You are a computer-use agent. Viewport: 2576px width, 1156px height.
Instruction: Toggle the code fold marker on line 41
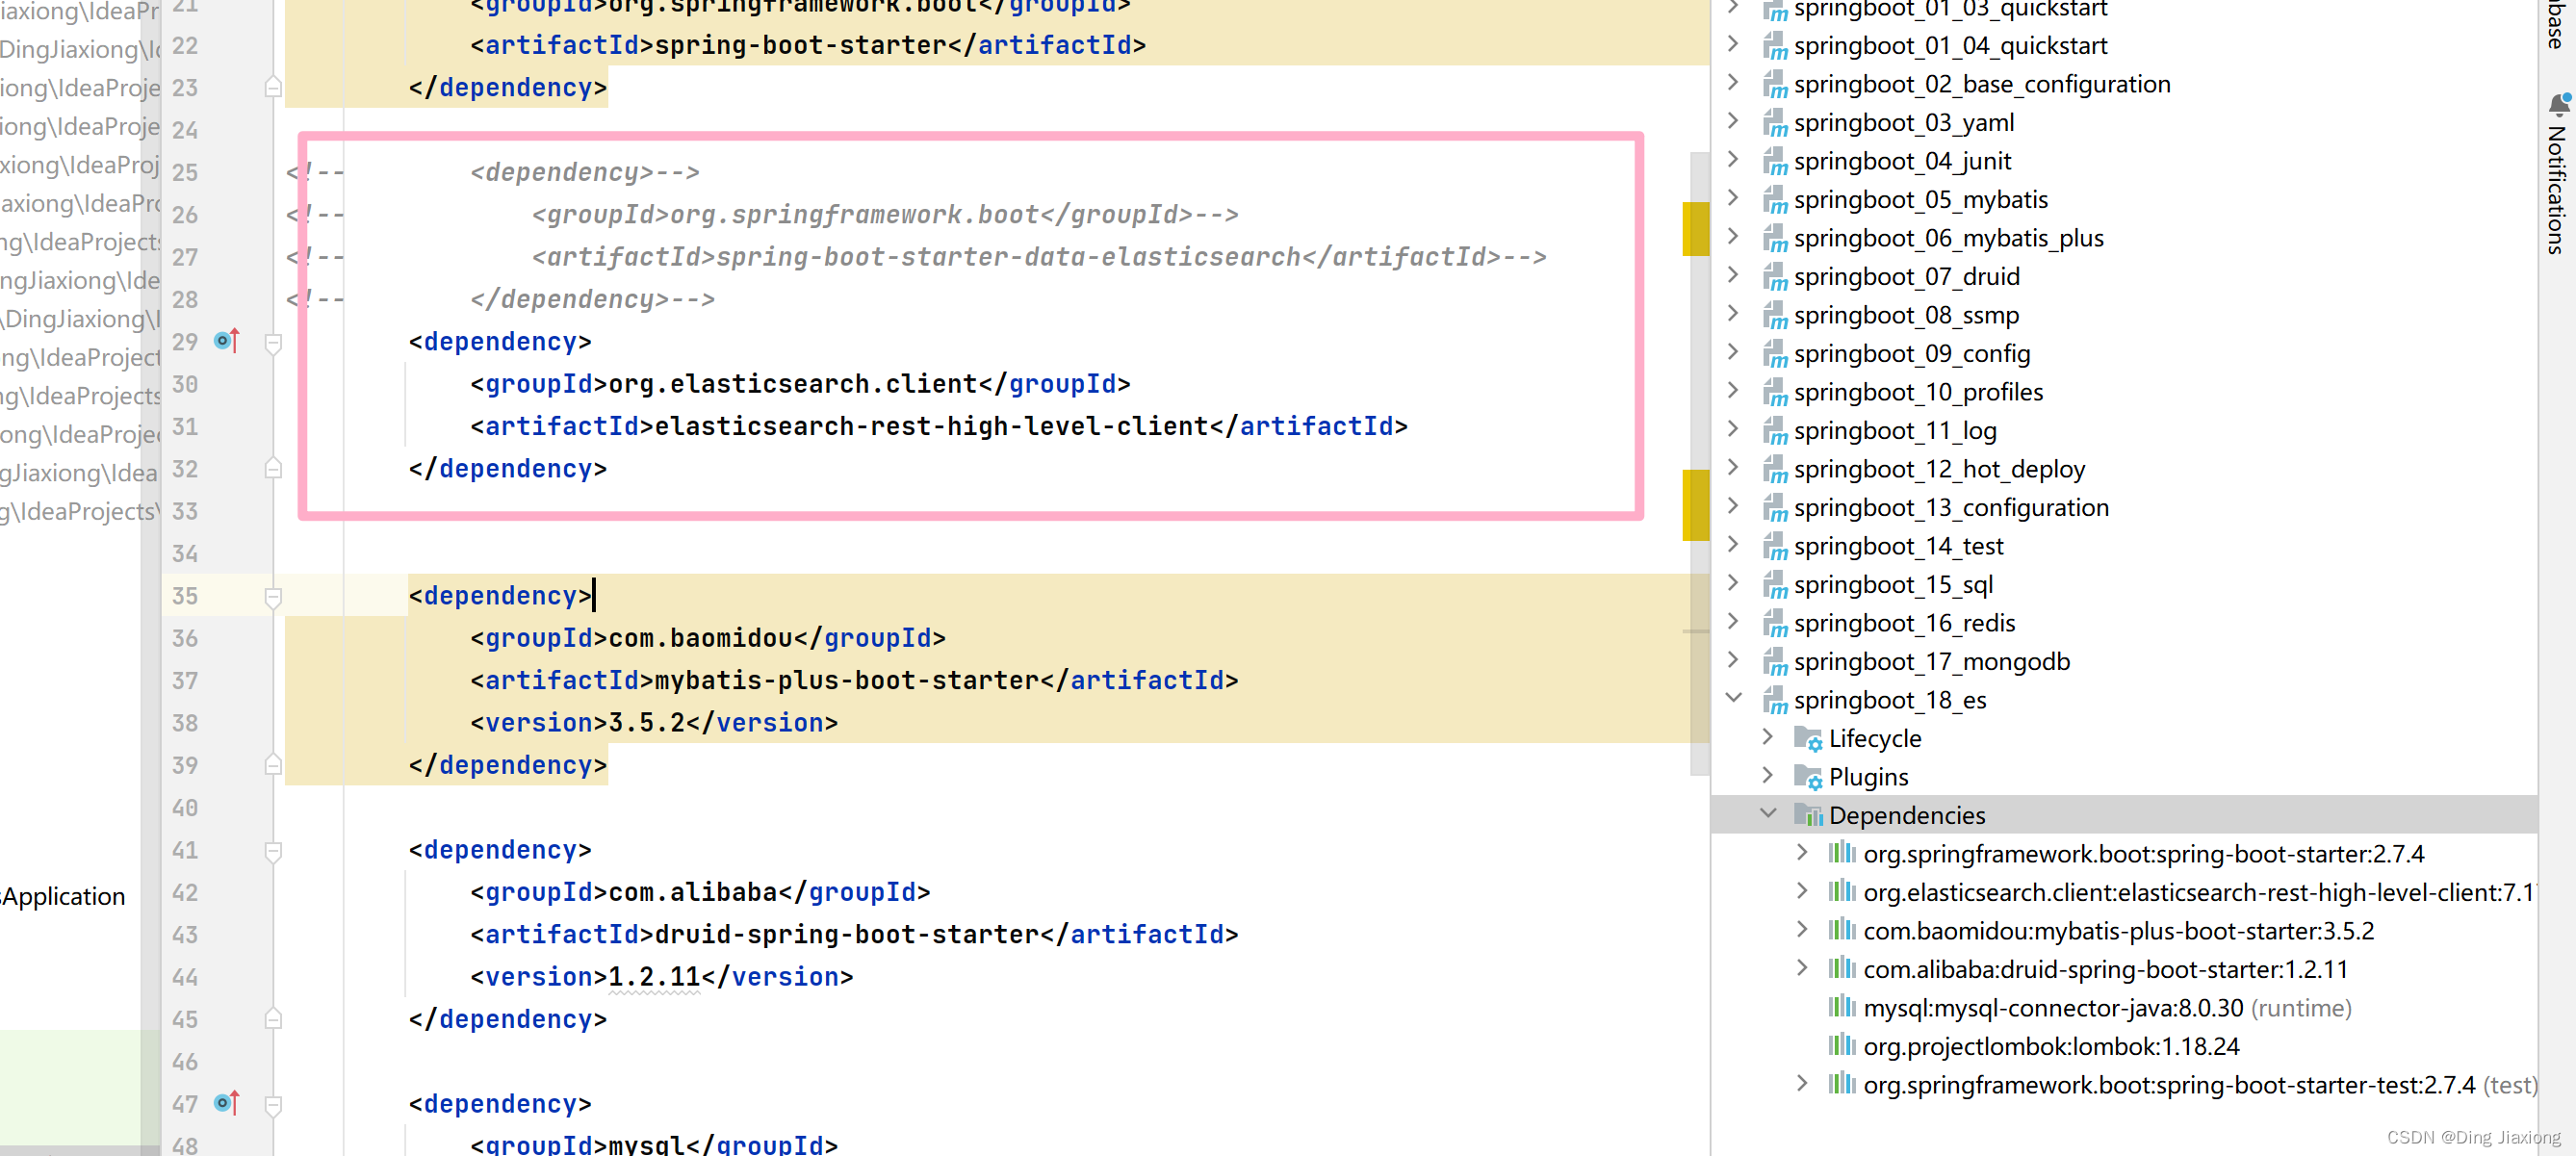[273, 851]
